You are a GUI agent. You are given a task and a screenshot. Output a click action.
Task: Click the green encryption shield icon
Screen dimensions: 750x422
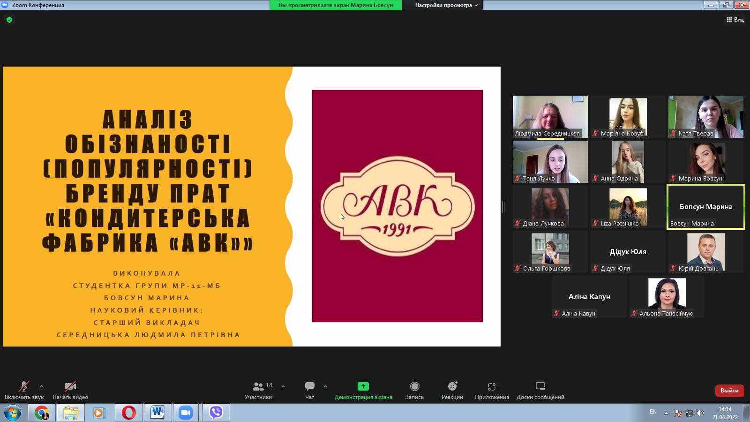(9, 20)
